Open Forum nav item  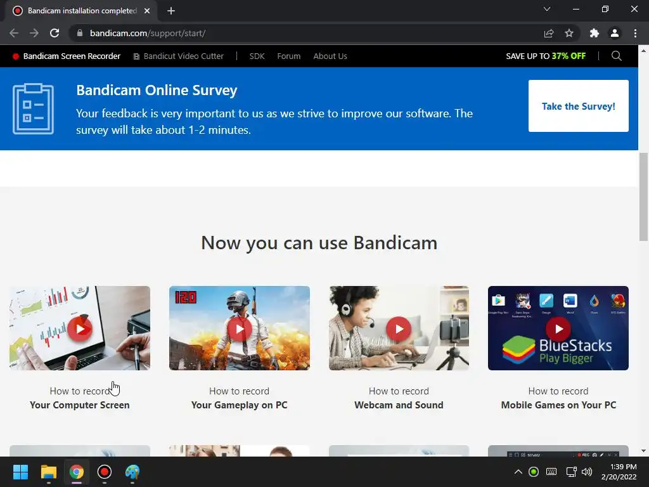click(289, 56)
